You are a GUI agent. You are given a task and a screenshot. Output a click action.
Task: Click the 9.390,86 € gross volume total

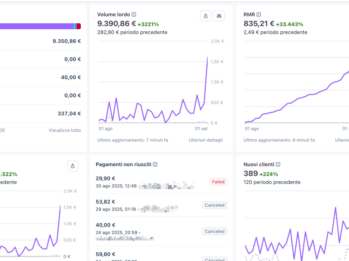click(117, 24)
